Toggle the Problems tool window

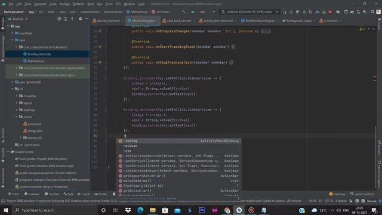click(32, 194)
